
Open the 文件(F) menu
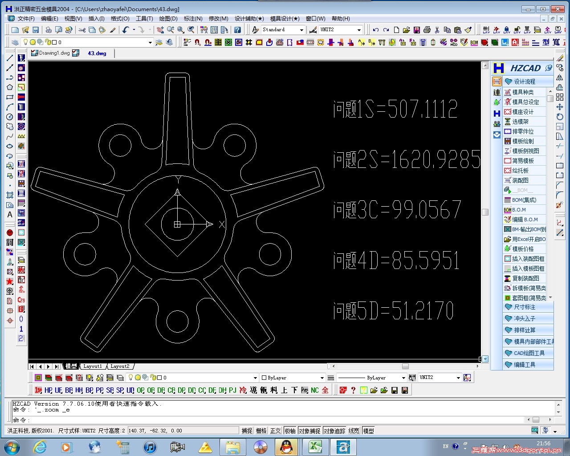(26, 19)
